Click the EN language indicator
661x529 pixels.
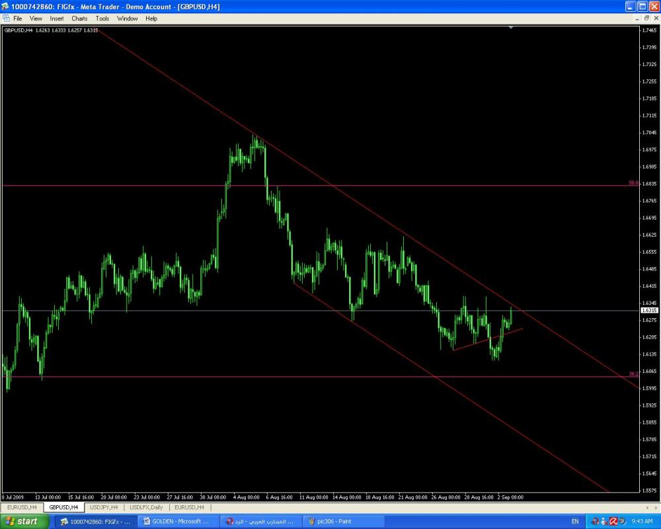tap(574, 521)
